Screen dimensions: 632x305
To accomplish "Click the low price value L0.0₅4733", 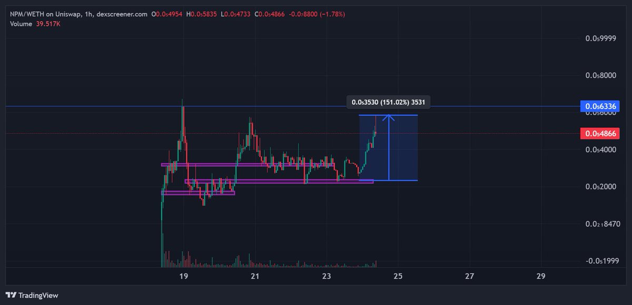I will [236, 14].
